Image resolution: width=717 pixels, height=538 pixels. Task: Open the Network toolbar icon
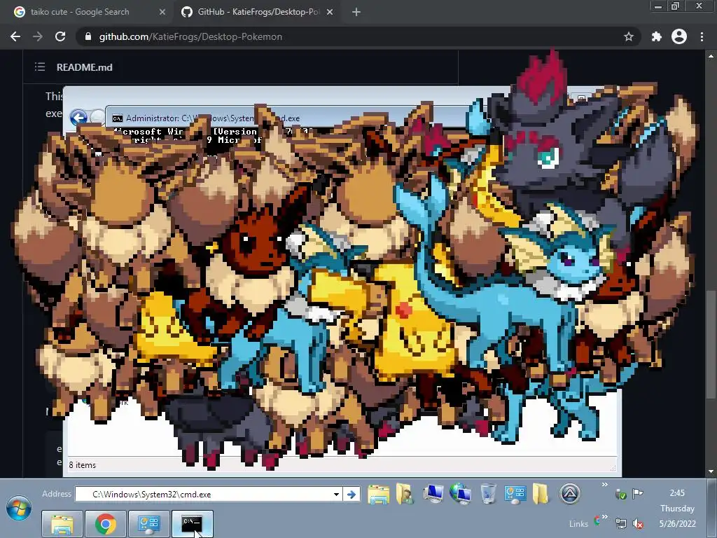[x=461, y=494]
